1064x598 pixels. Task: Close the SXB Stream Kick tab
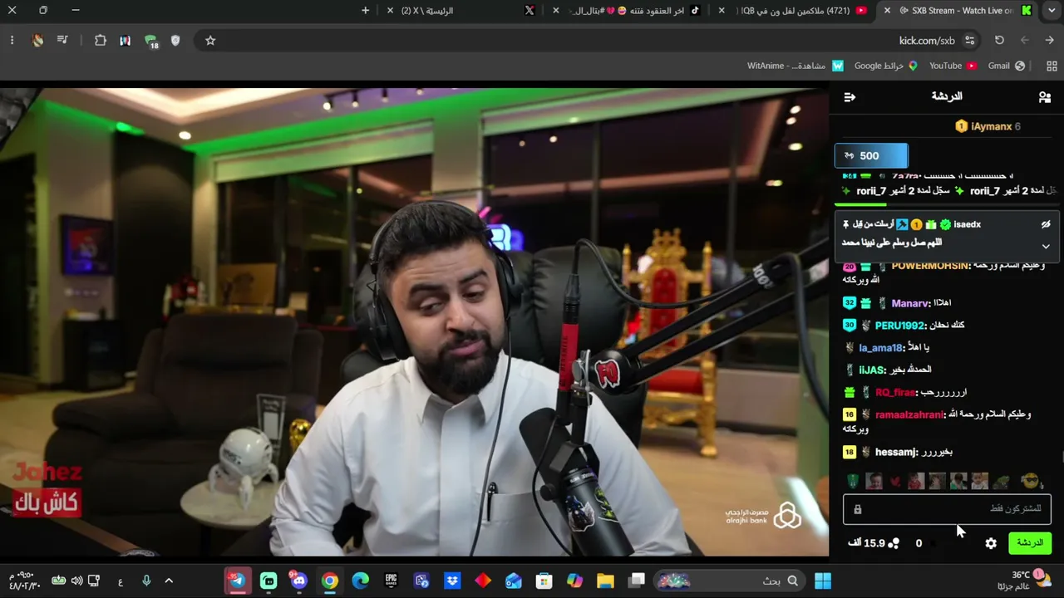pos(887,11)
